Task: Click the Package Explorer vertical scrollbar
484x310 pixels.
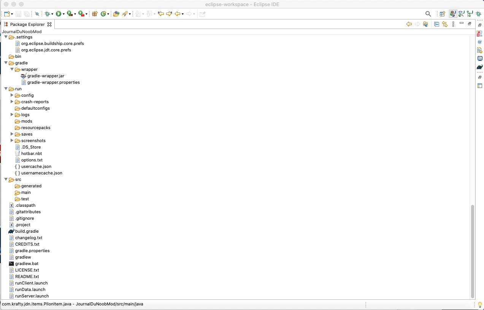Action: pos(473,251)
